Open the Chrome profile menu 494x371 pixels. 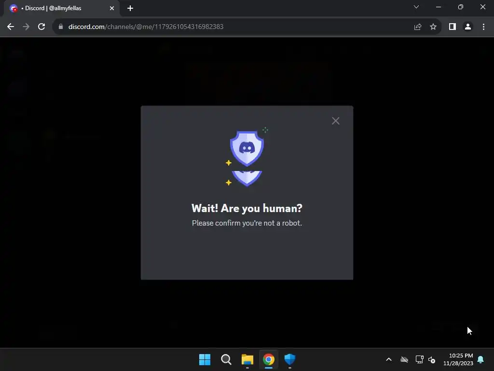pyautogui.click(x=468, y=27)
